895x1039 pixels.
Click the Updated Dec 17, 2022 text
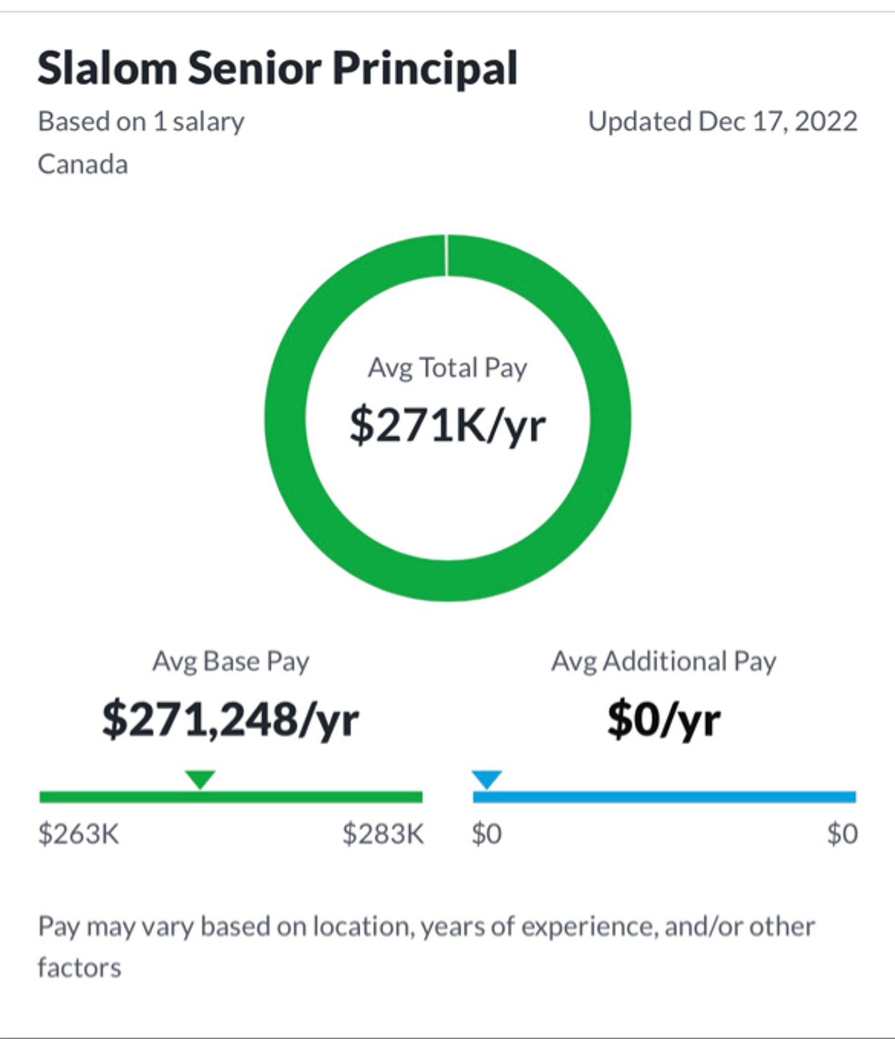point(723,122)
